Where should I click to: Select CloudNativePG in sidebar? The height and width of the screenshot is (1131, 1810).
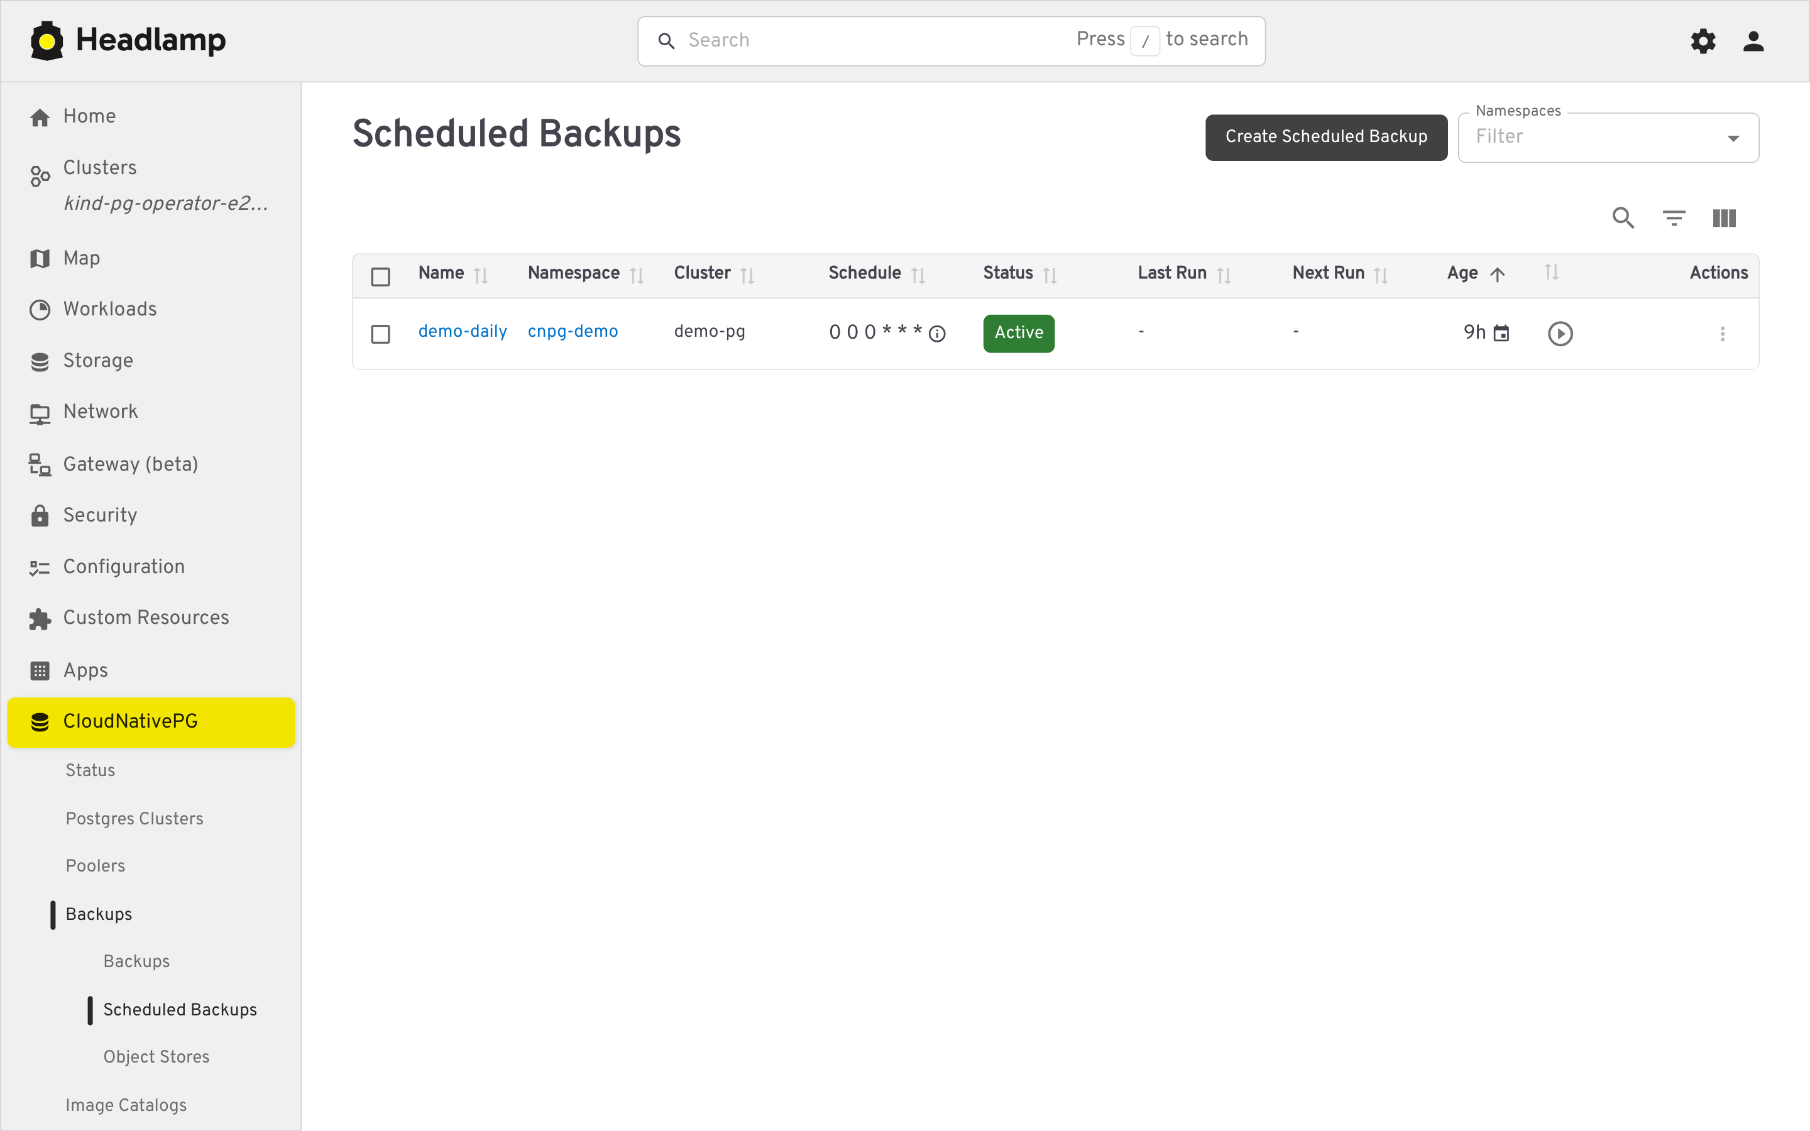pos(150,722)
